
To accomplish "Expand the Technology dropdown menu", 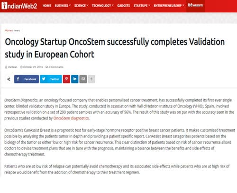I will pyautogui.click(x=103, y=6).
